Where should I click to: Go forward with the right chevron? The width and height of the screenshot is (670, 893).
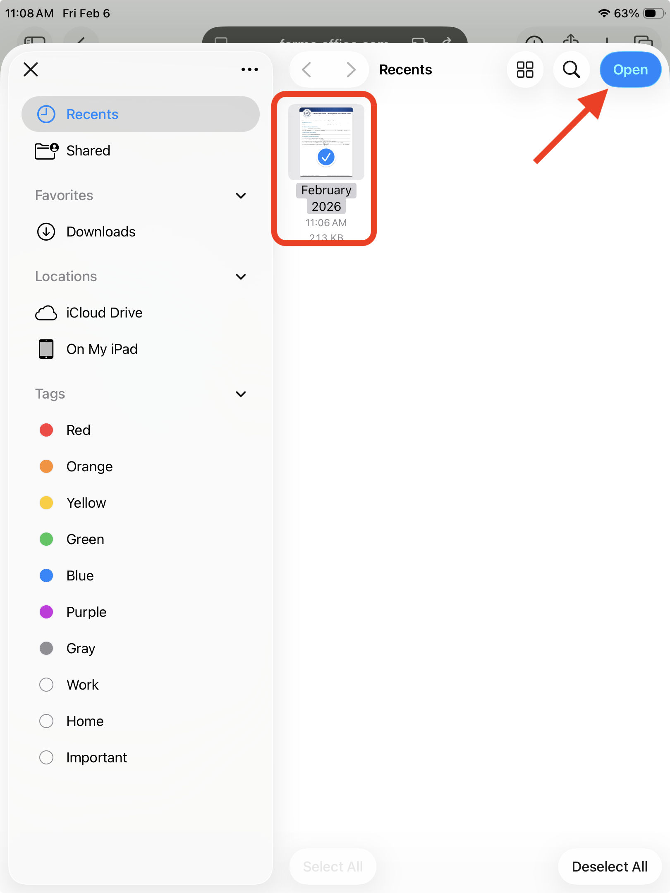[351, 69]
